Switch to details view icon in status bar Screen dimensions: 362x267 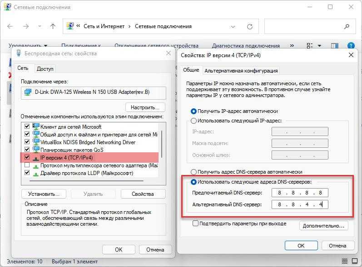(345, 261)
